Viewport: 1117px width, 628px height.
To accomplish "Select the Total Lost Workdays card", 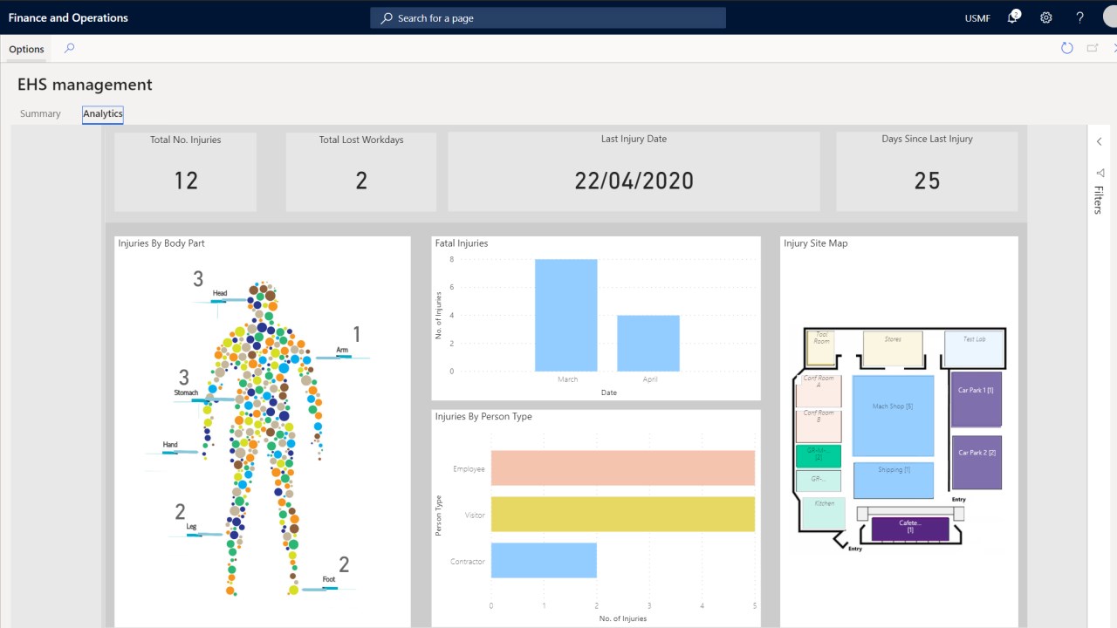I will point(361,172).
